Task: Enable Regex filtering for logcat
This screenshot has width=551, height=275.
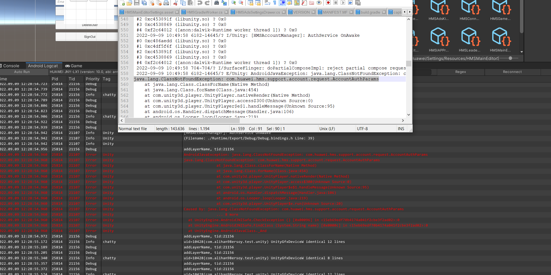Action: click(x=460, y=72)
